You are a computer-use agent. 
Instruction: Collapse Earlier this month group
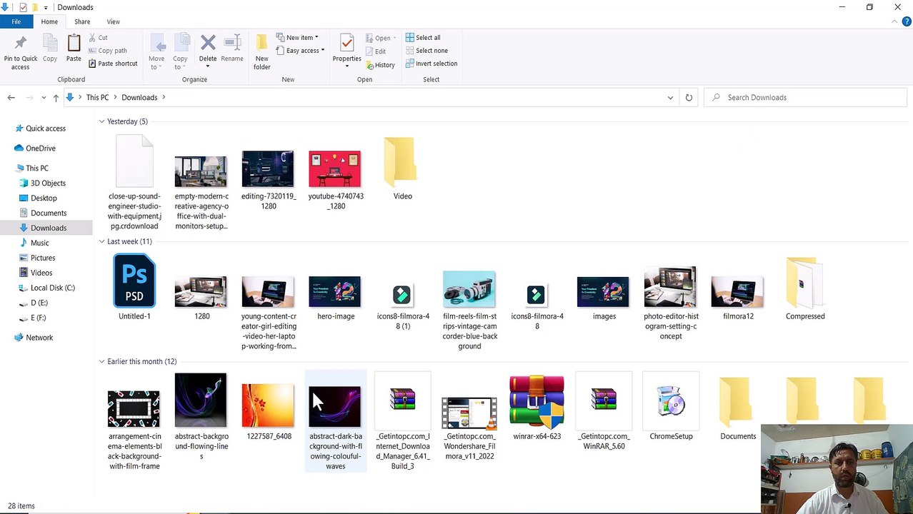point(101,361)
